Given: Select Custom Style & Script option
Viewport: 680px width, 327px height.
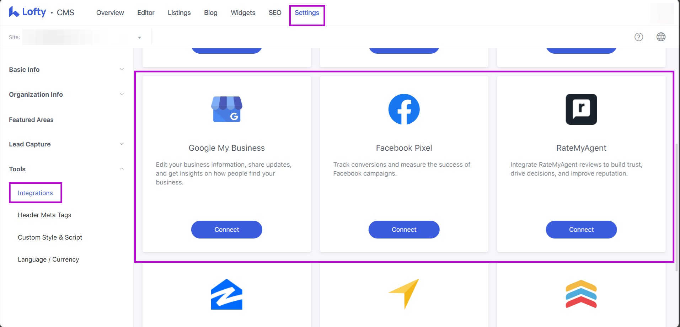Looking at the screenshot, I should pos(50,237).
